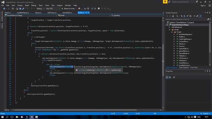Expand the Bullet.cs tree node arrow
212x119 pixels.
[x=174, y=37]
